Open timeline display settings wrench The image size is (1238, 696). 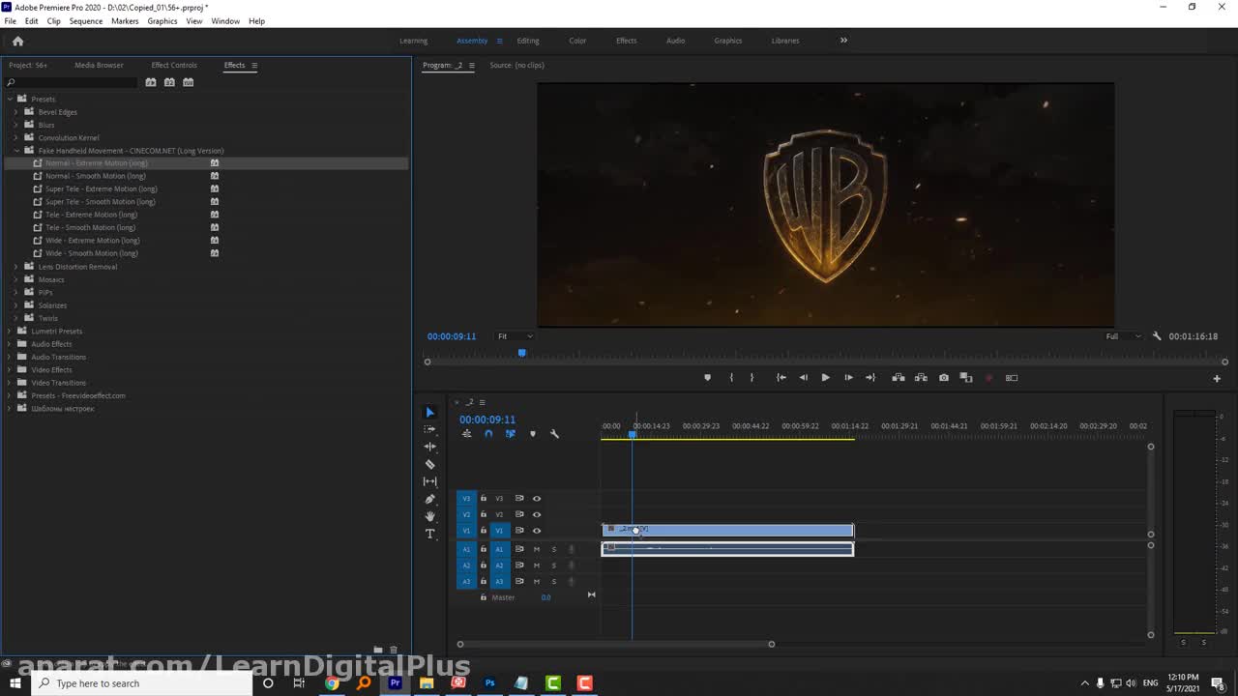[554, 434]
